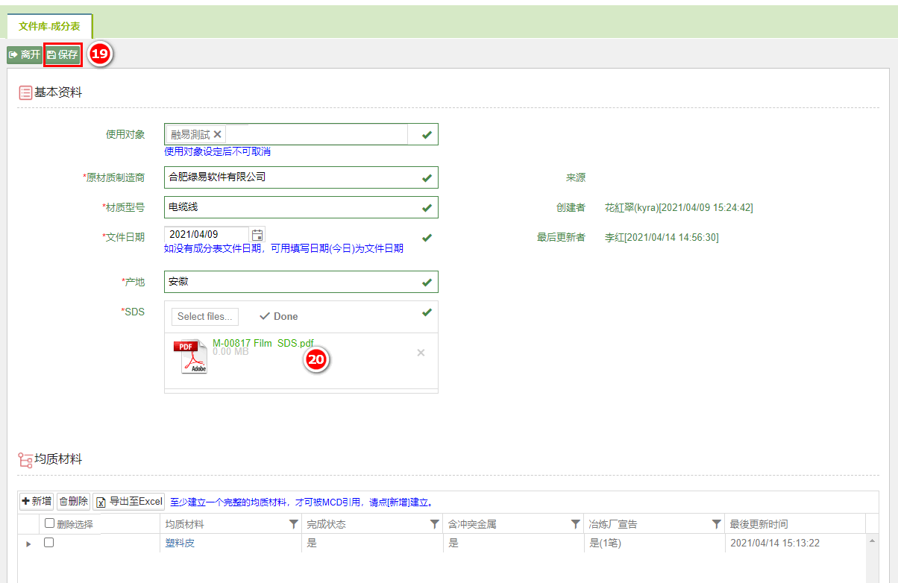The height and width of the screenshot is (583, 898).
Task: Click the 使用对象设定后不可取消 hint text
Action: pos(217,151)
